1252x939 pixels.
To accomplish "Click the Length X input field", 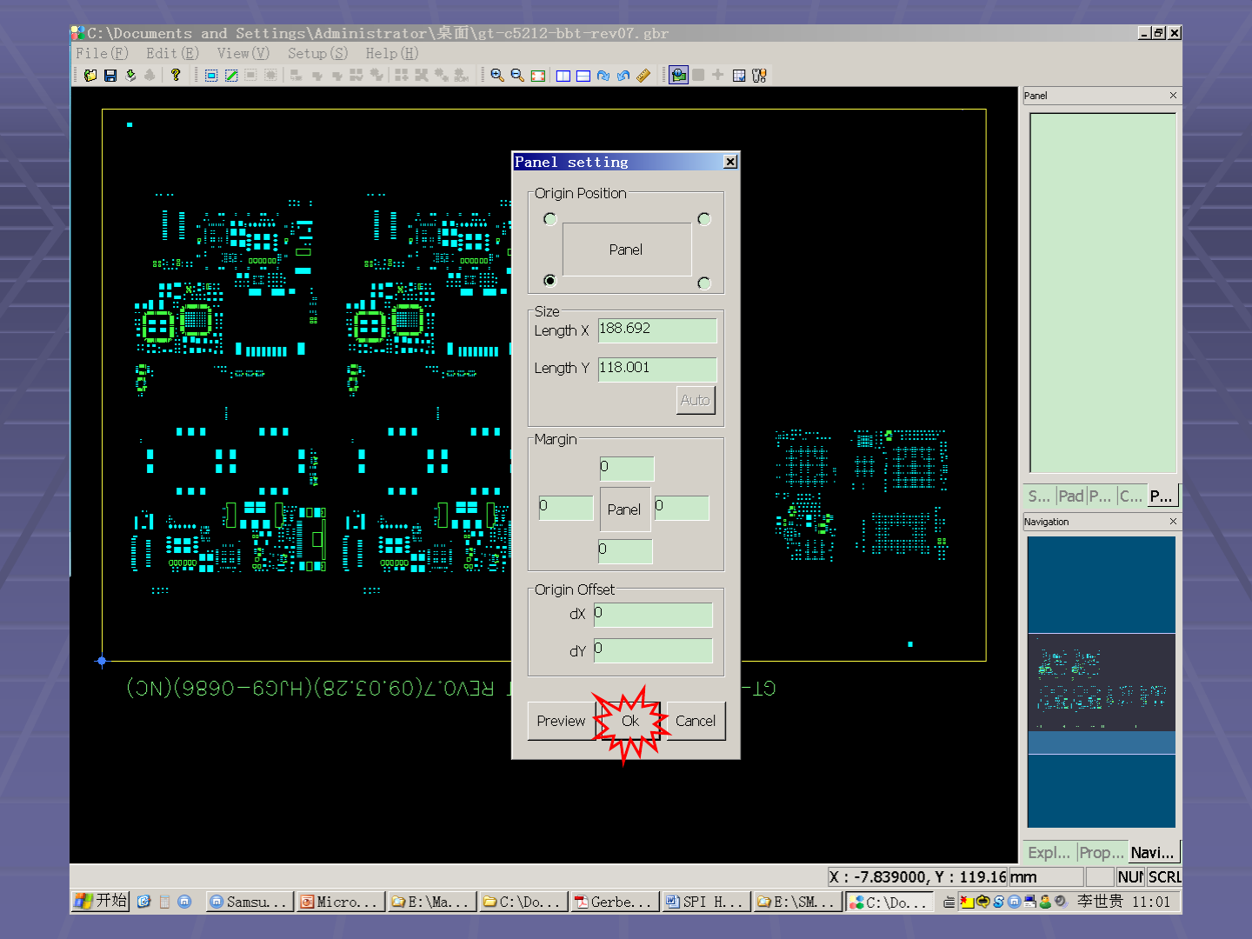I will [x=656, y=330].
